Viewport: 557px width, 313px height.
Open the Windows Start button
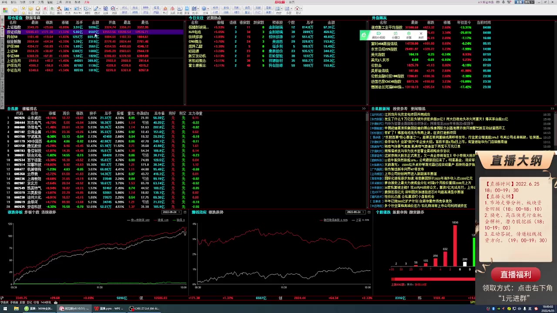pyautogui.click(x=5, y=309)
